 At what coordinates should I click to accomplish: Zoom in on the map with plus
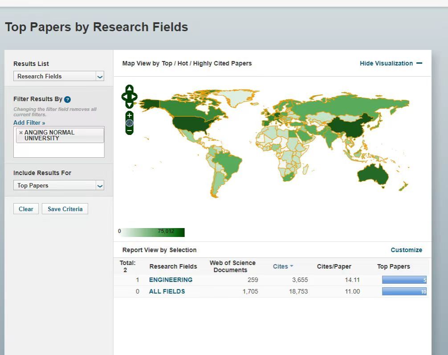tap(129, 115)
